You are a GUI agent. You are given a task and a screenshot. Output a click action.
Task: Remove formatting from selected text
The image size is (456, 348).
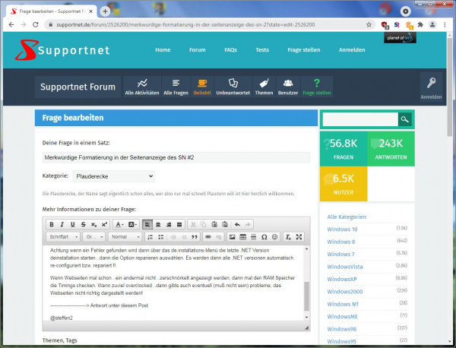pyautogui.click(x=288, y=237)
